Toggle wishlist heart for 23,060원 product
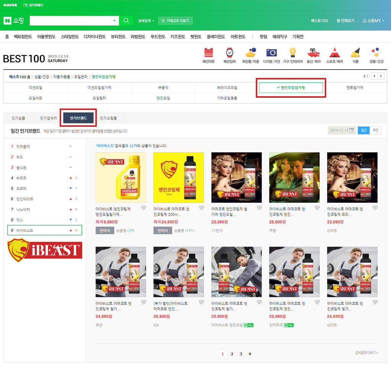 (259, 208)
